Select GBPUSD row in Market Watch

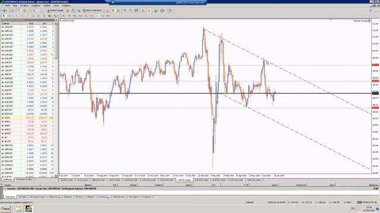pyautogui.click(x=28, y=31)
